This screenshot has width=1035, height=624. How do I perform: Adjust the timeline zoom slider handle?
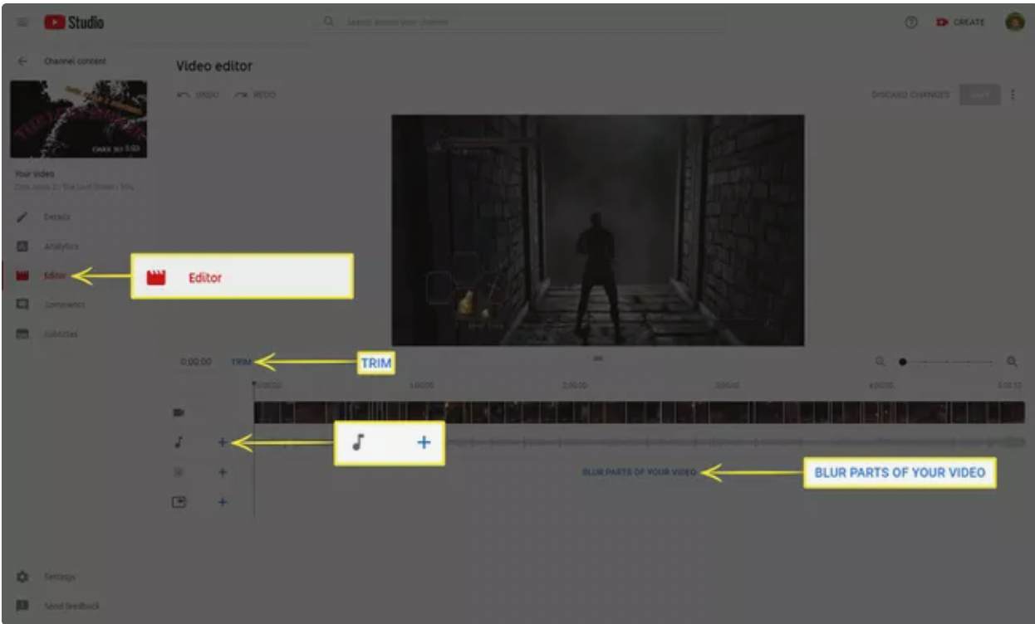click(902, 362)
